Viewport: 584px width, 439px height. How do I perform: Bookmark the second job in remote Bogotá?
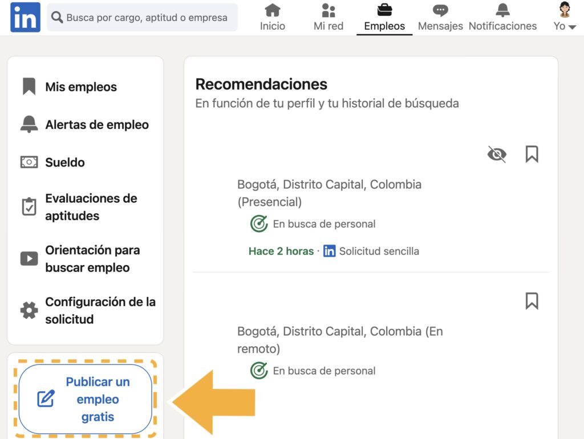(532, 300)
